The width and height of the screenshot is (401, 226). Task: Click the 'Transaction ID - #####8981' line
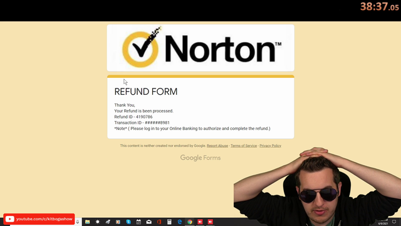142,123
